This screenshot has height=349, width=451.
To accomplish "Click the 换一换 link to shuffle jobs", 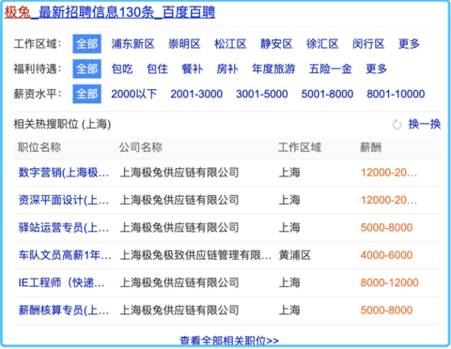I will point(425,124).
